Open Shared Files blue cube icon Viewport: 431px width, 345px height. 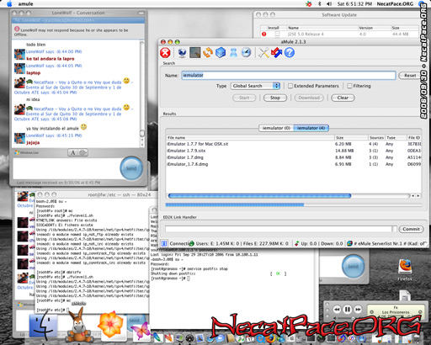tap(221, 53)
